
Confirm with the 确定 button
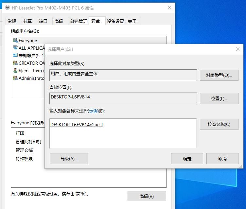coord(187,159)
